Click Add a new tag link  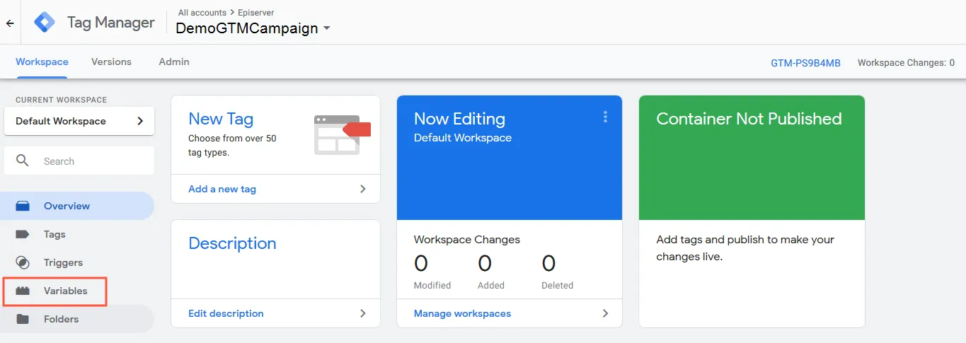(222, 189)
